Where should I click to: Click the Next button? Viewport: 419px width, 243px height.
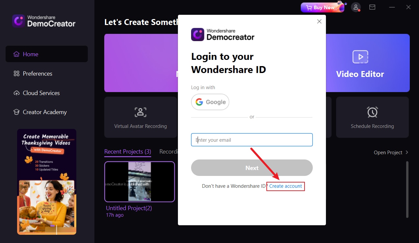click(252, 168)
